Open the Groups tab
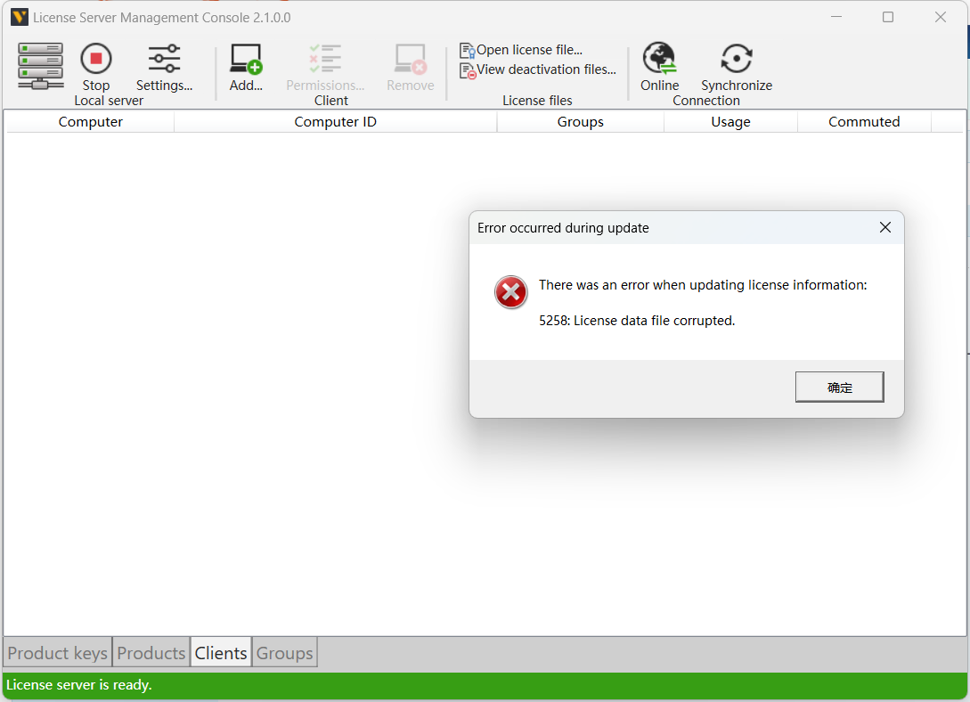 point(285,653)
